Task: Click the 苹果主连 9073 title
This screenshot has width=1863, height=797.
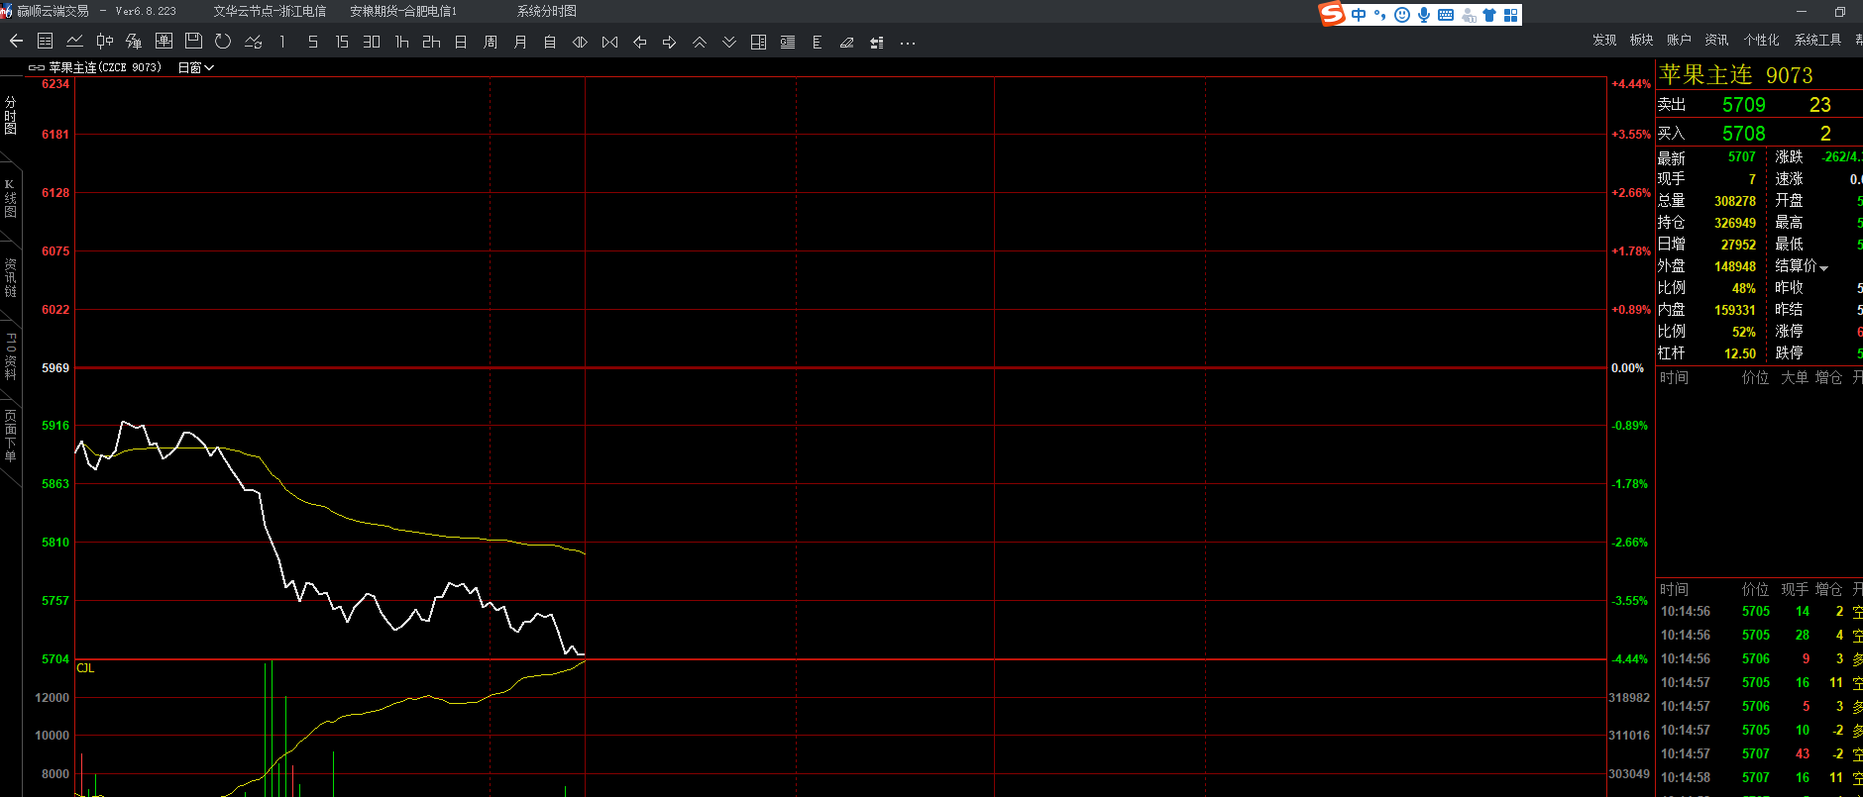Action: (1736, 75)
